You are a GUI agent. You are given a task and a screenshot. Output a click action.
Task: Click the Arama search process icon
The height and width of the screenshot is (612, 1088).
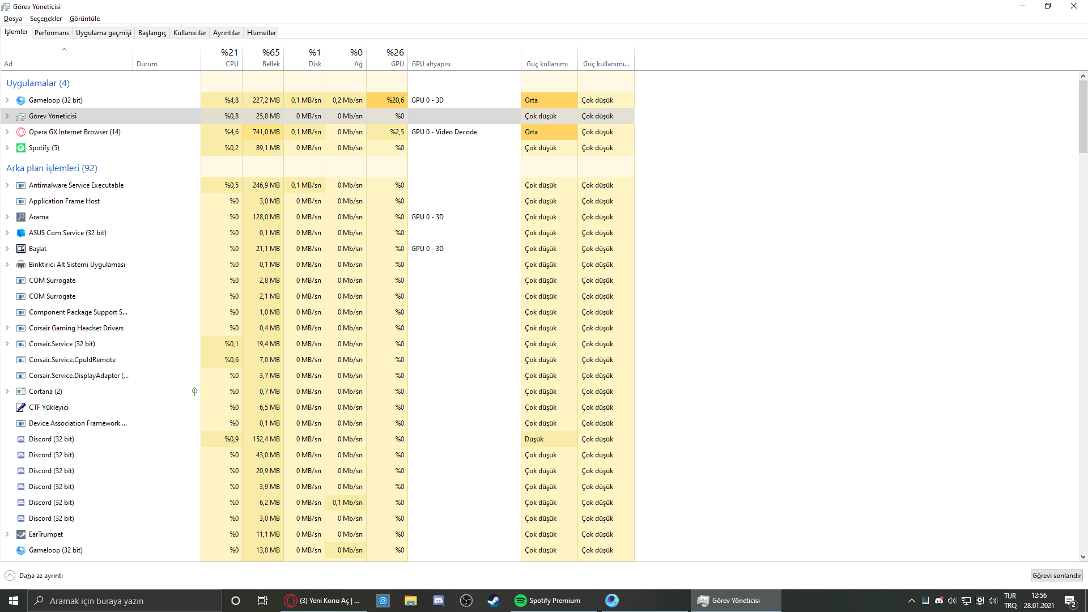pyautogui.click(x=21, y=217)
